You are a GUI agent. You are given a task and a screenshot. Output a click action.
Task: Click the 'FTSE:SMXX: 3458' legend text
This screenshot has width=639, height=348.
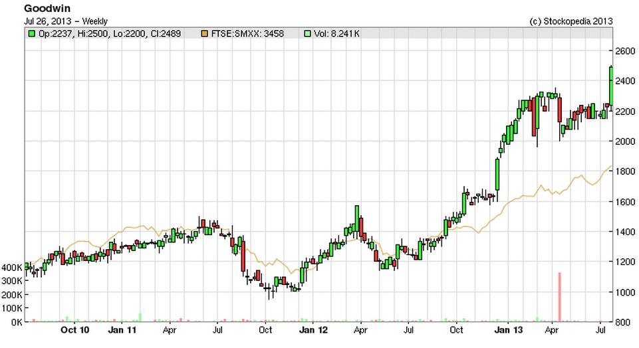point(247,34)
